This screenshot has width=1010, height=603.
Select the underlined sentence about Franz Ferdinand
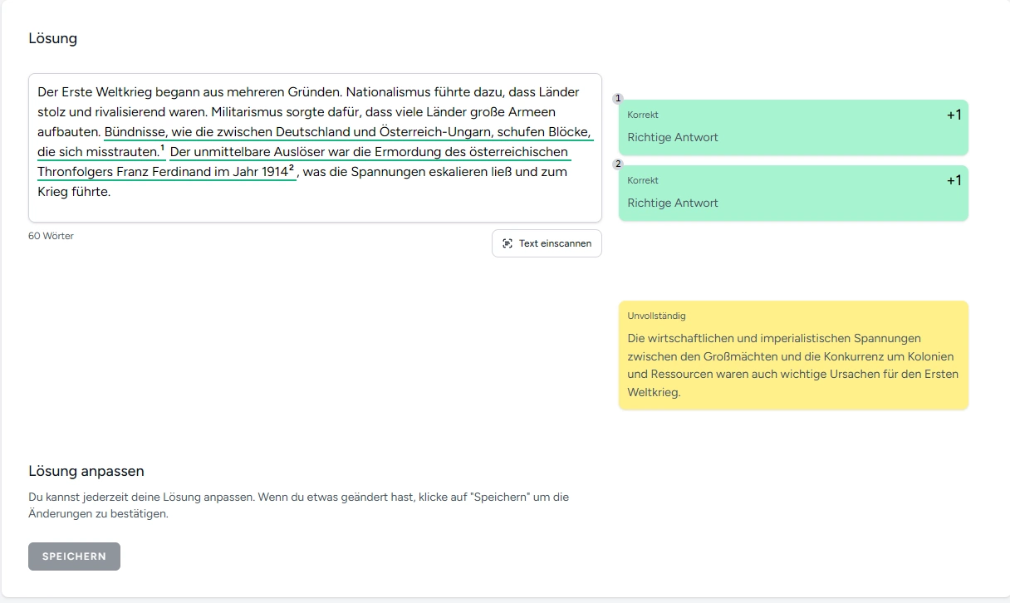(x=369, y=152)
